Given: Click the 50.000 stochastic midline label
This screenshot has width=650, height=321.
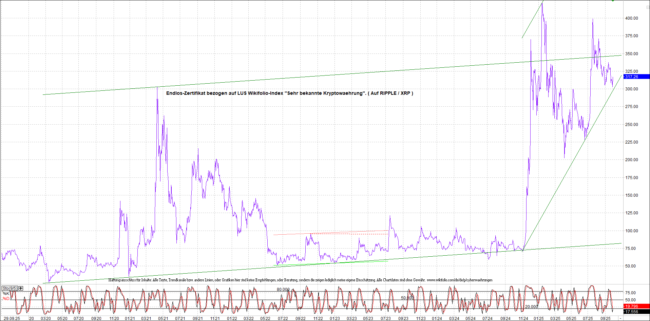Looking at the screenshot, I should (x=407, y=298).
